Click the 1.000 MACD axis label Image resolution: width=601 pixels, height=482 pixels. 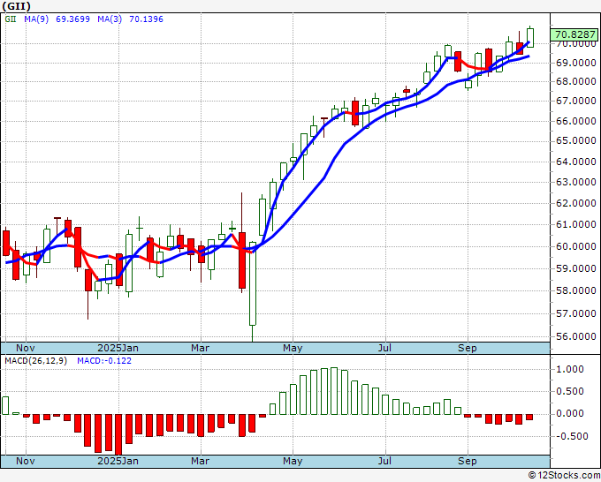click(x=569, y=369)
